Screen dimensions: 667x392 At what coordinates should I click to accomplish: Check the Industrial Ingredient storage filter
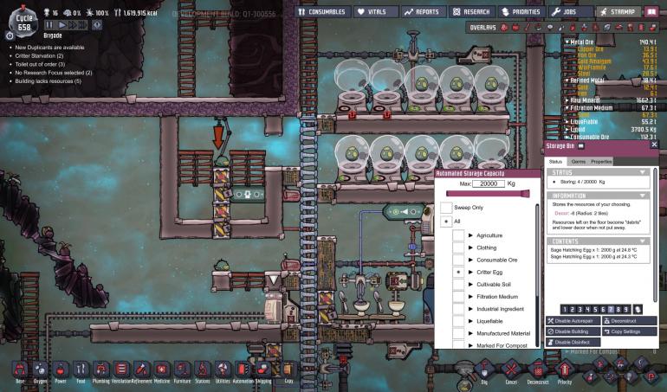[x=458, y=309]
